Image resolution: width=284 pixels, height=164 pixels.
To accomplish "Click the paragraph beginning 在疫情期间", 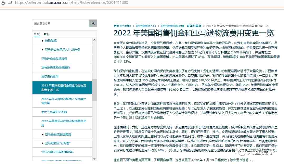I will pyautogui.click(x=196, y=139).
